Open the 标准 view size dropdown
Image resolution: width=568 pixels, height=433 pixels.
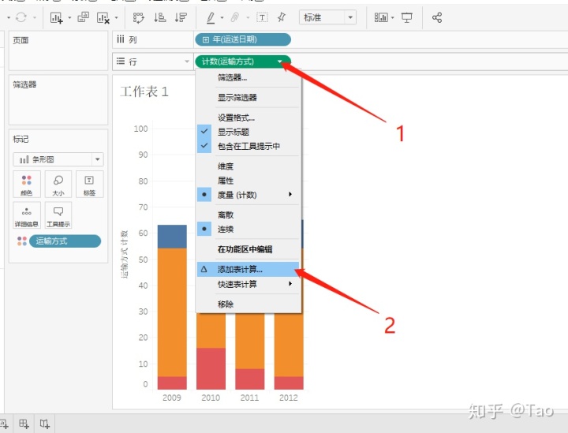(327, 17)
